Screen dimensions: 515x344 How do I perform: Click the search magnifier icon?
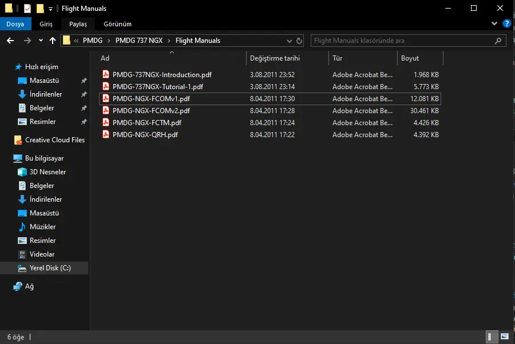point(498,41)
